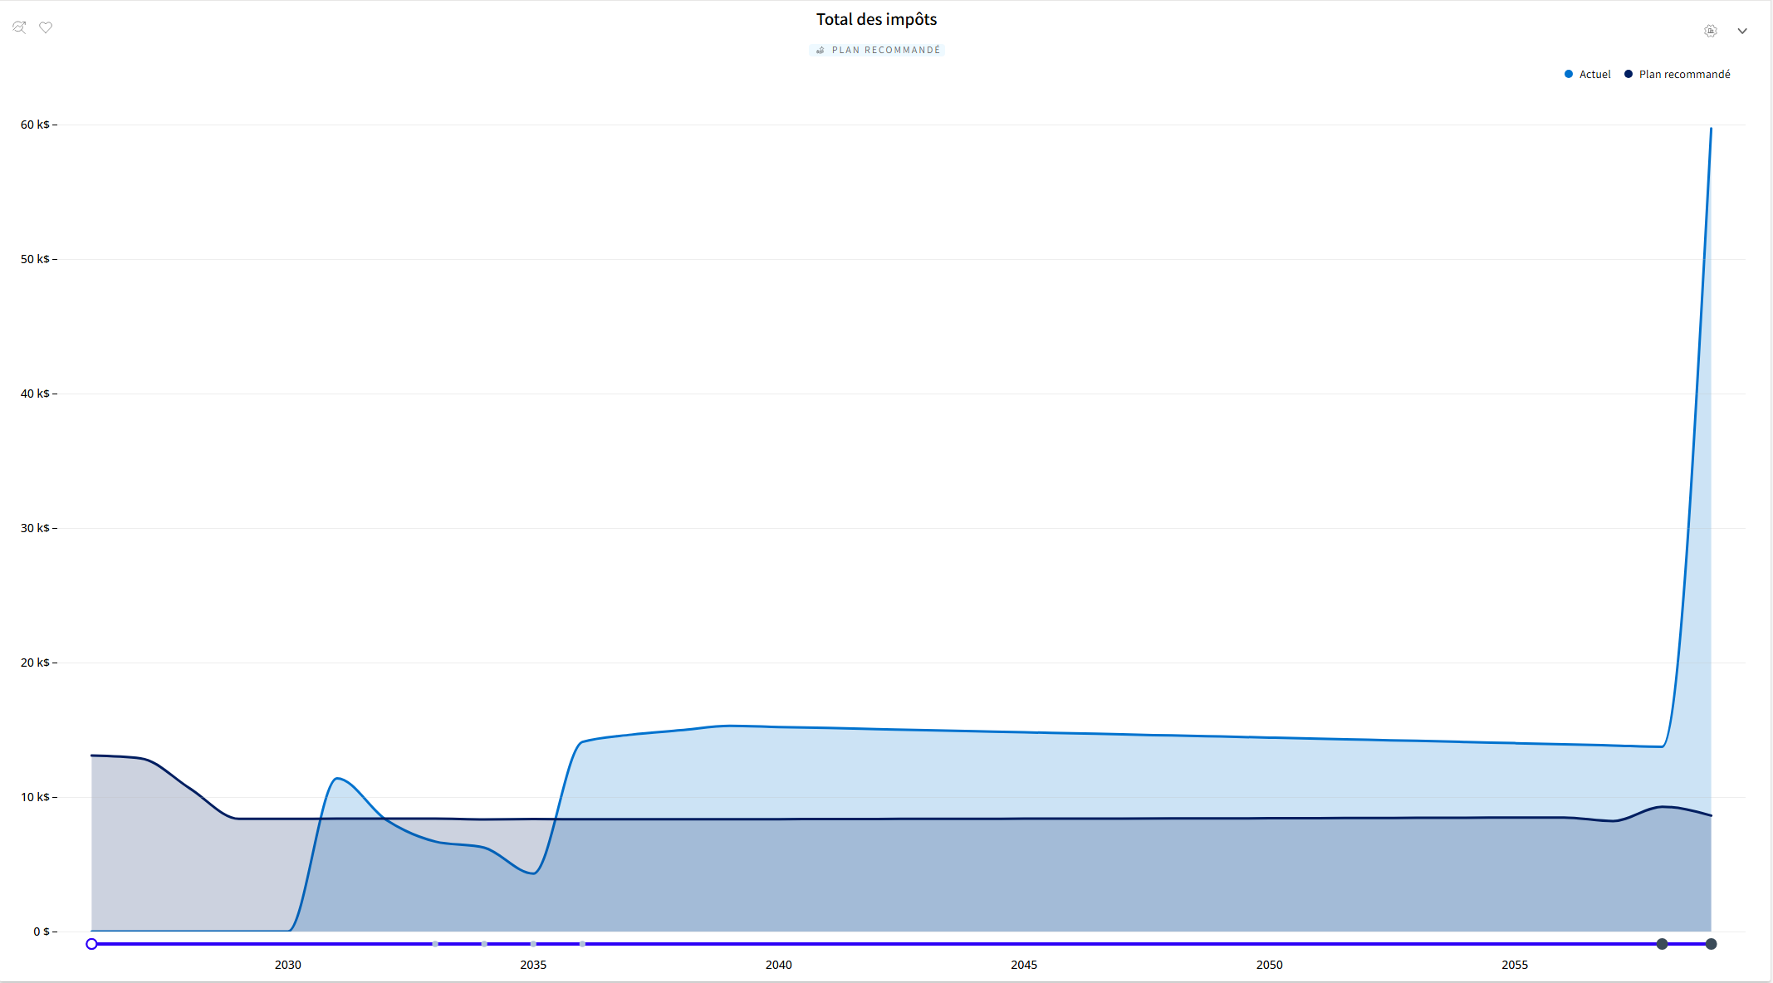Click the 2040 label on the x-axis
Viewport: 1773px width, 983px height.
point(778,965)
